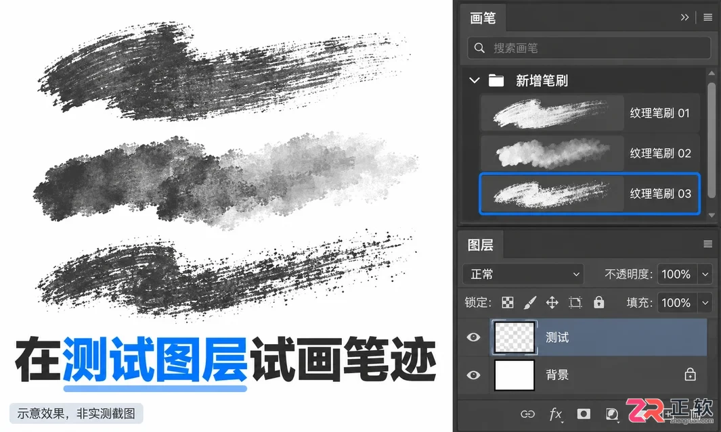The image size is (721, 432).
Task: Click the 不透明度 100% value field
Action: click(x=678, y=274)
